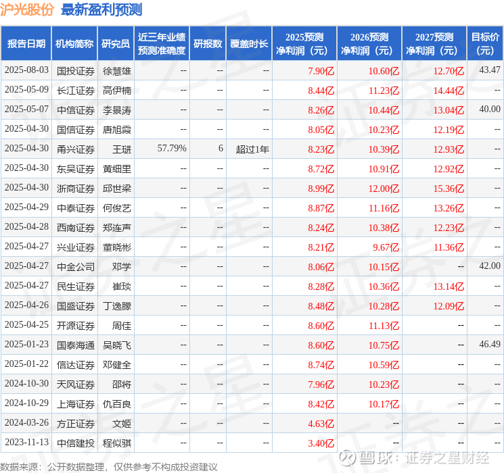This screenshot has width=504, height=473.
Task: Click the 东吴证券 institution cell
Action: click(x=76, y=169)
